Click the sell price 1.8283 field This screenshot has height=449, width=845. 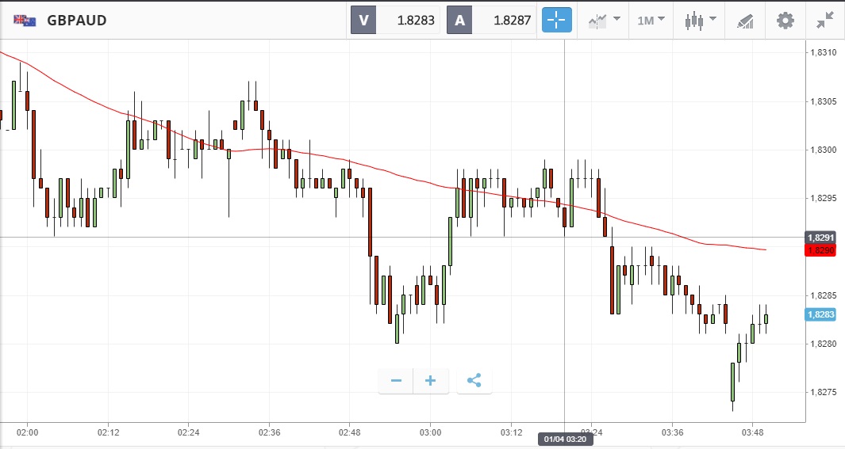409,21
